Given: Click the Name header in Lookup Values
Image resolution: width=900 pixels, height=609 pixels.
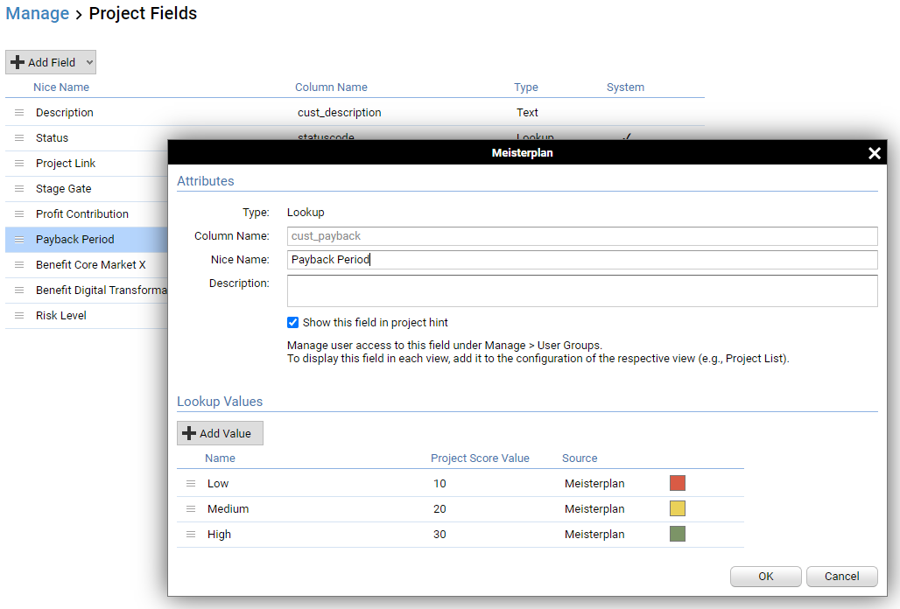Looking at the screenshot, I should (x=220, y=458).
